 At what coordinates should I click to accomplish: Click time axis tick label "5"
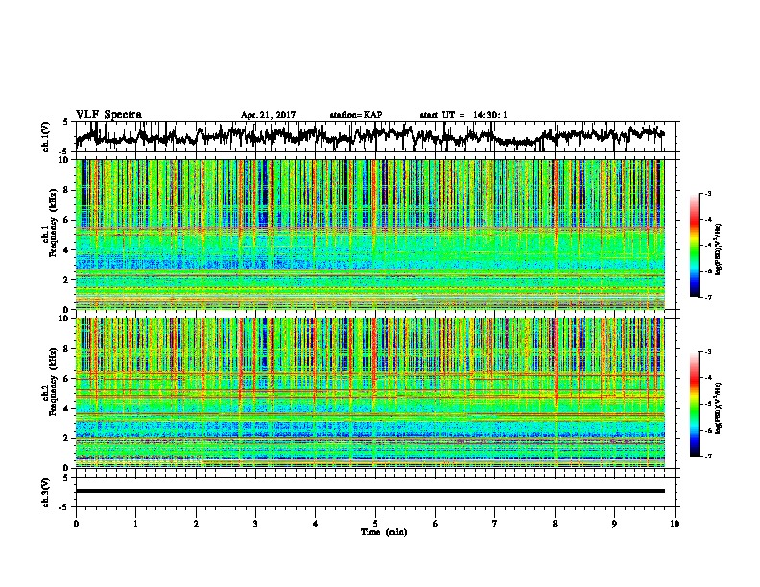[x=375, y=524]
